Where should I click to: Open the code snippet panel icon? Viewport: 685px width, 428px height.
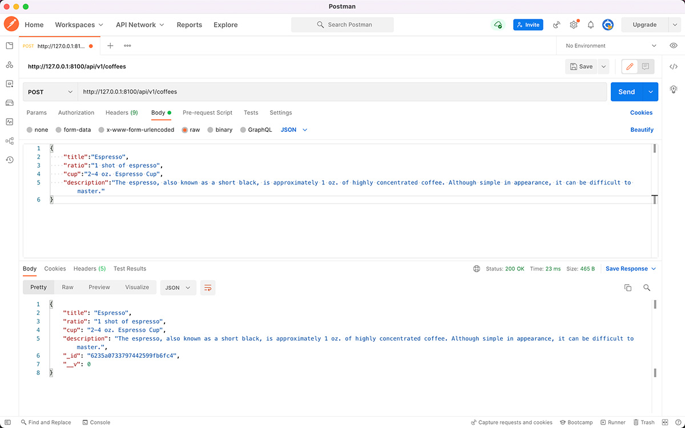674,67
